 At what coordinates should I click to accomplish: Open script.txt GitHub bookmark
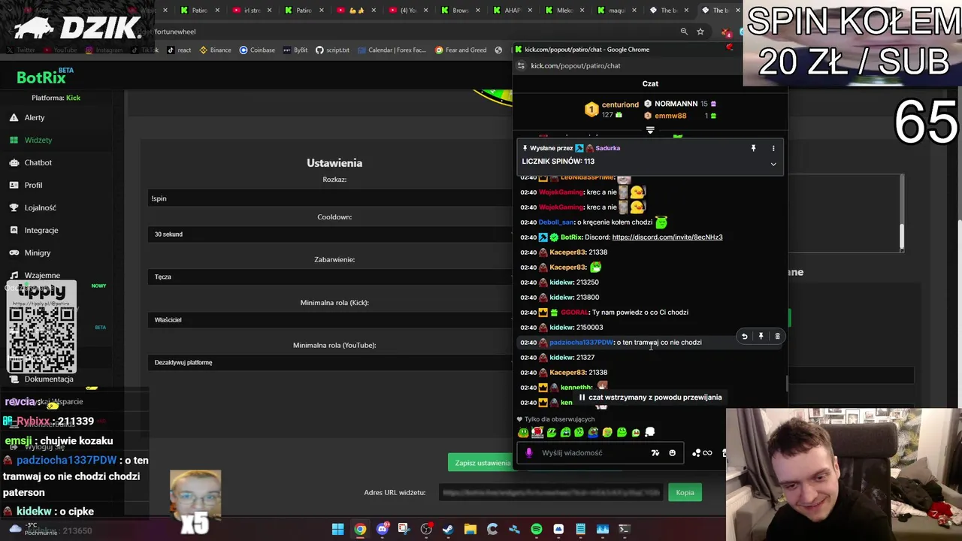click(332, 50)
